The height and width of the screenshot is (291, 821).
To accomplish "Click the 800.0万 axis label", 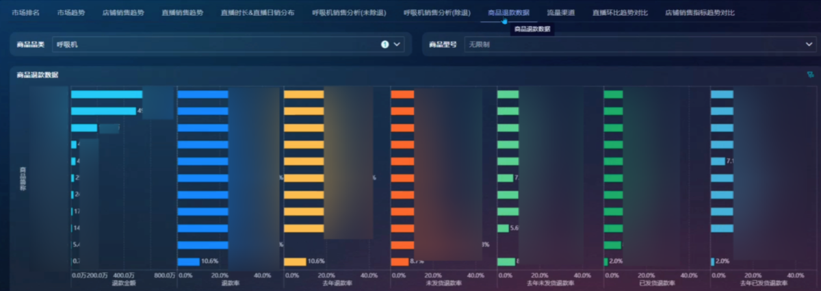I will [164, 275].
